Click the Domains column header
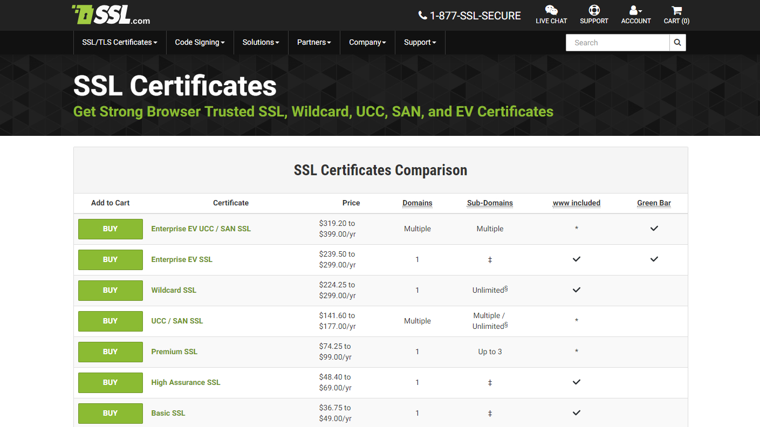This screenshot has width=760, height=427. (417, 203)
